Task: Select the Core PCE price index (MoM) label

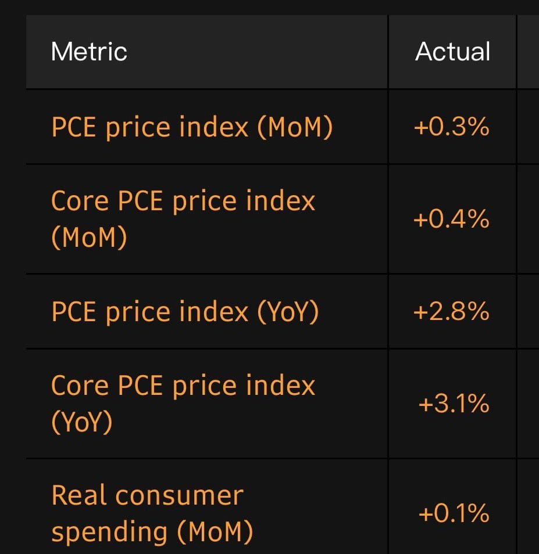Action: click(183, 219)
